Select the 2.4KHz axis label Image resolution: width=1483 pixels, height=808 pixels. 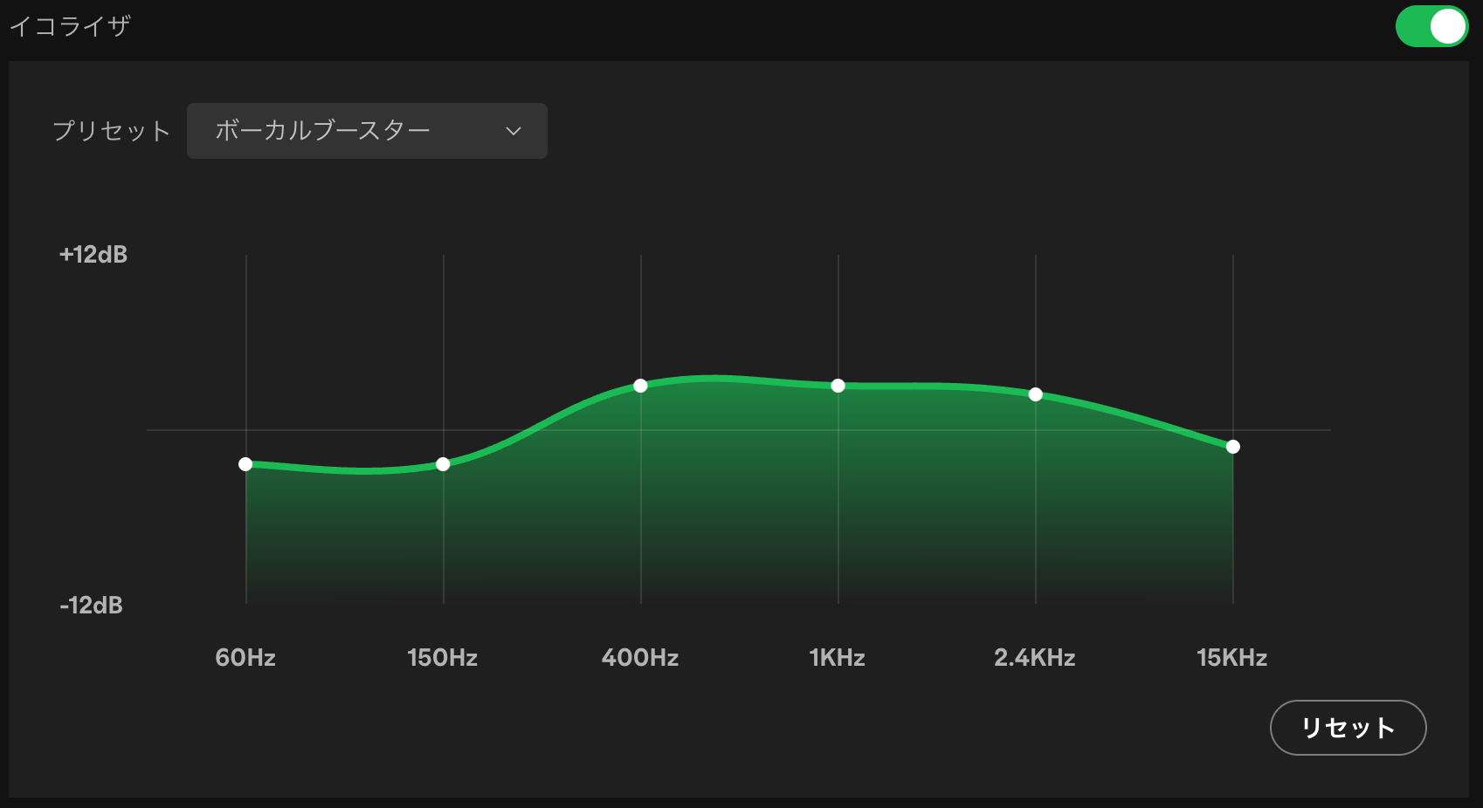[1035, 658]
